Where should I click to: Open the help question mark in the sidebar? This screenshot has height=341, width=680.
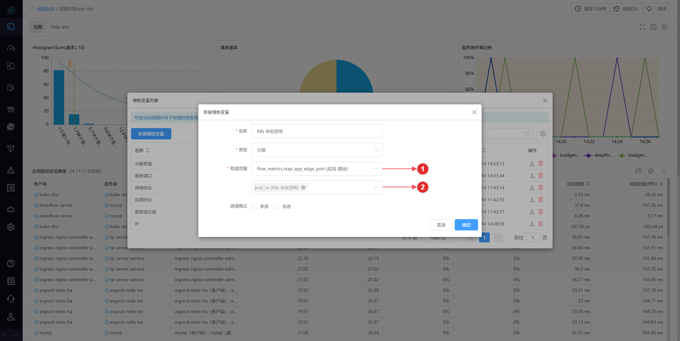(x=11, y=263)
